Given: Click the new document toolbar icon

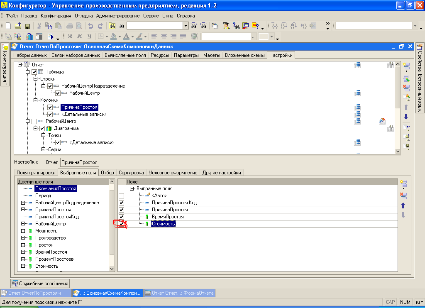Looking at the screenshot, I should pyautogui.click(x=8, y=26).
